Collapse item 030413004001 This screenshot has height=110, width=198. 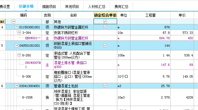[16, 86]
